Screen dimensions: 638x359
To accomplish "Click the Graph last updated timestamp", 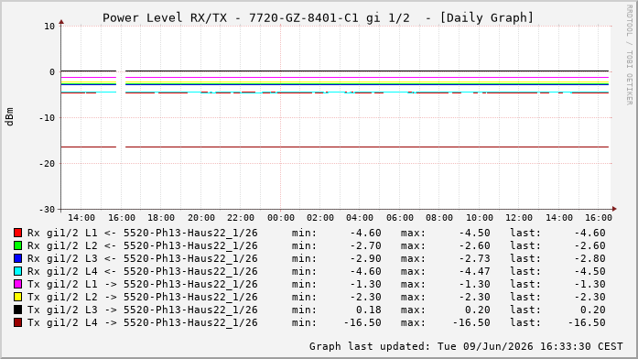I will [466, 346].
